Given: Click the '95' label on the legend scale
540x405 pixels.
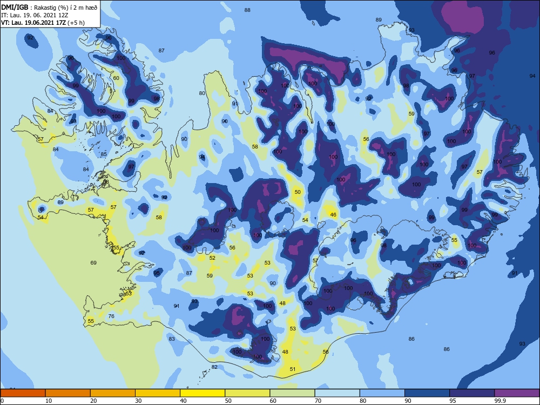Looking at the screenshot, I should click(453, 401).
